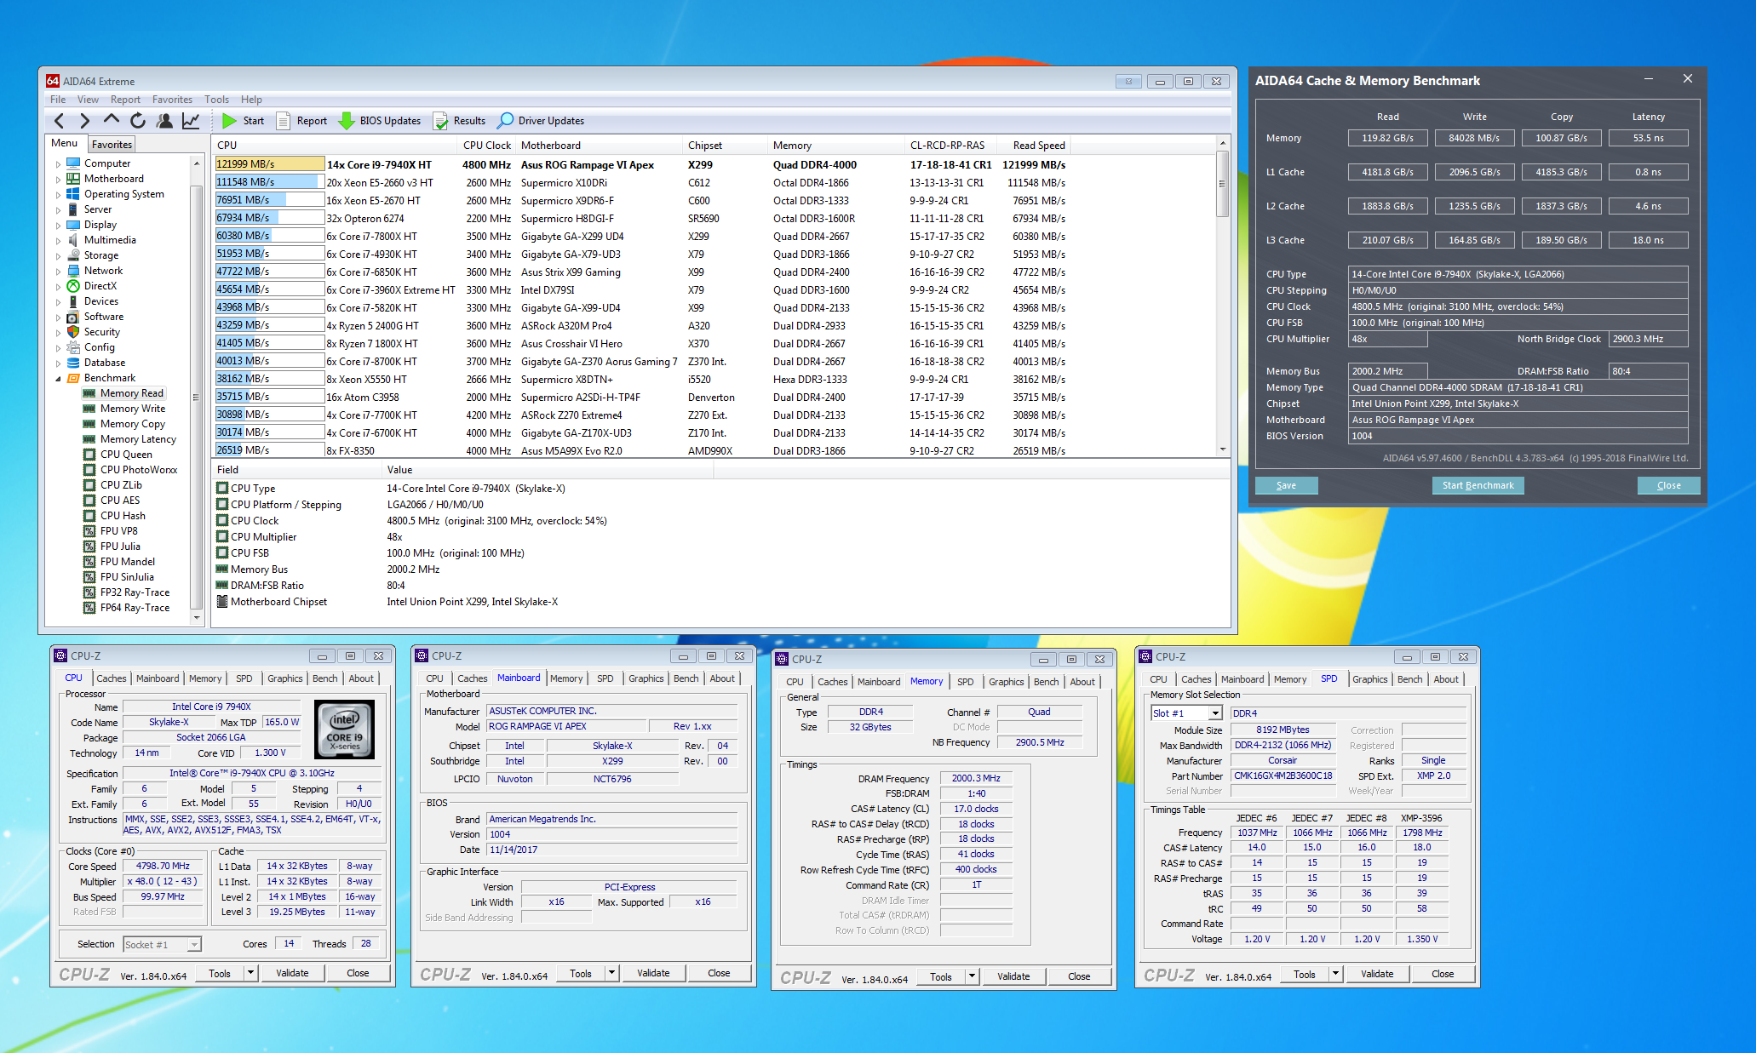
Task: Click the user icon in AIDA64 toolbar
Action: [x=164, y=121]
